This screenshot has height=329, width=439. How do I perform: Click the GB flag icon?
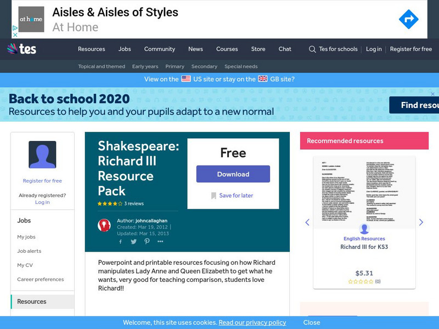point(263,78)
